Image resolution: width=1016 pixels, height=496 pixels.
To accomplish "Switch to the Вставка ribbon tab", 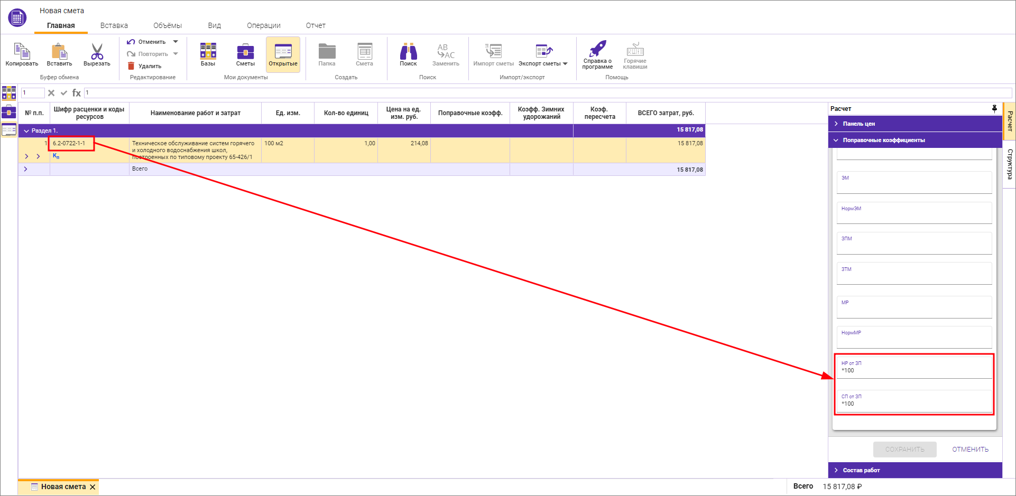I will point(114,25).
